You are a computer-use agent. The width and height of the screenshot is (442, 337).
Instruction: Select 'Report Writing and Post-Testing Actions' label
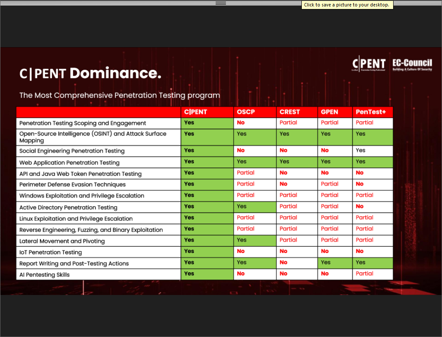74,263
